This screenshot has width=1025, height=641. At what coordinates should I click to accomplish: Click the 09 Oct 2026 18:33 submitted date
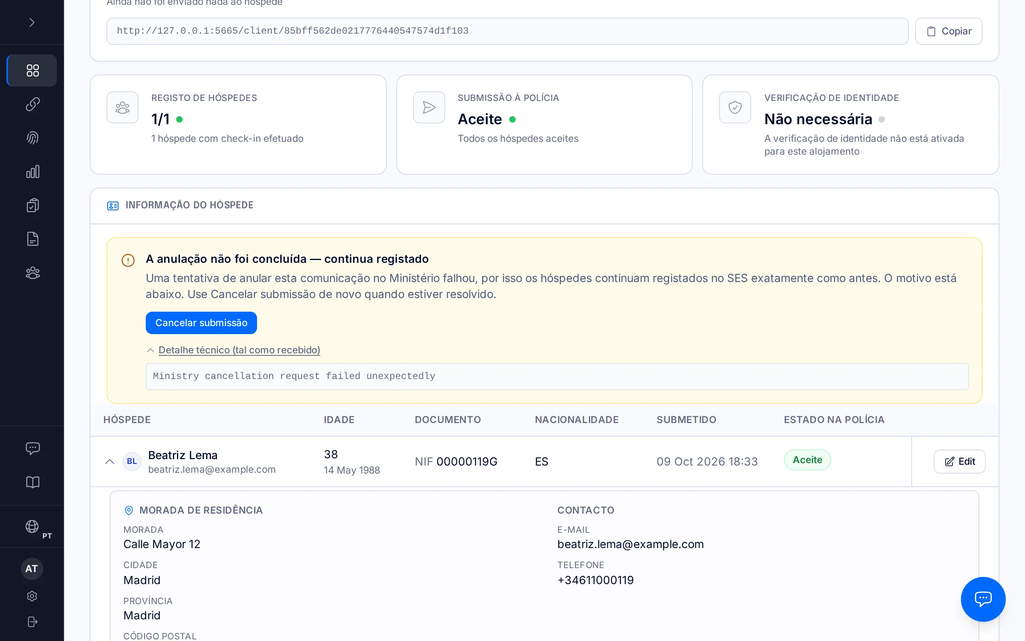(707, 461)
